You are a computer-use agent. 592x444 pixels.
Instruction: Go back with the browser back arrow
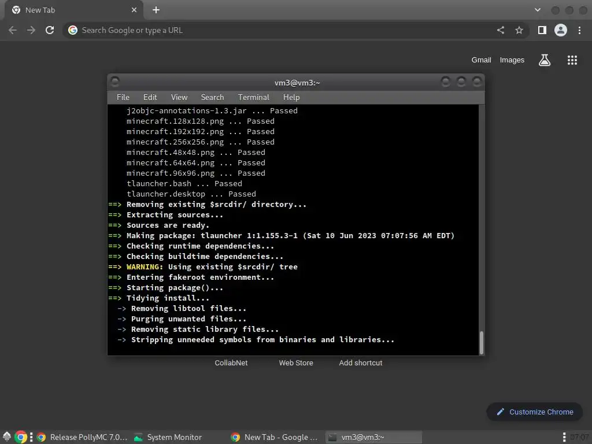(13, 30)
